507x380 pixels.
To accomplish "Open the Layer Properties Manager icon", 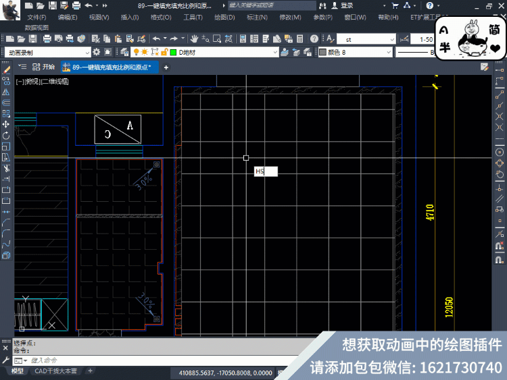I will click(124, 52).
